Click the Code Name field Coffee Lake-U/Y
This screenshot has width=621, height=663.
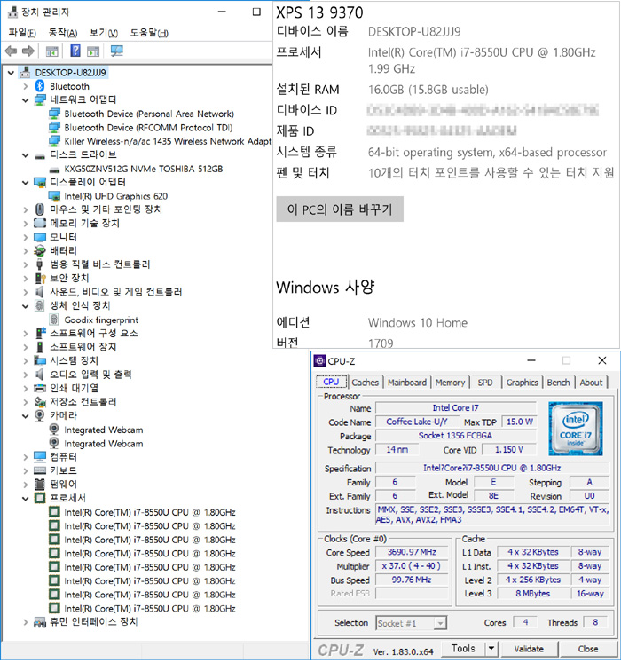pyautogui.click(x=416, y=422)
